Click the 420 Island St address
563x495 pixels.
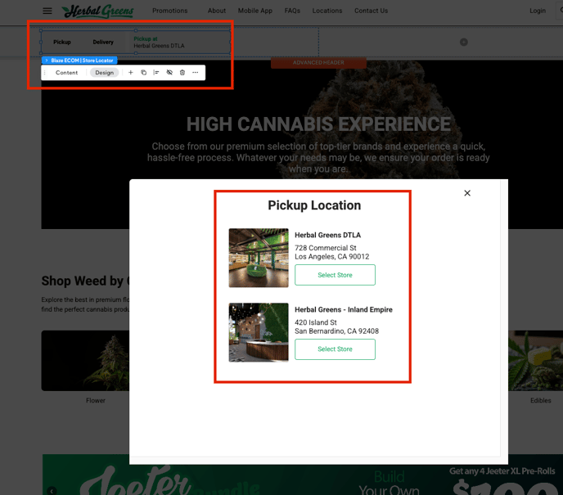[316, 322]
